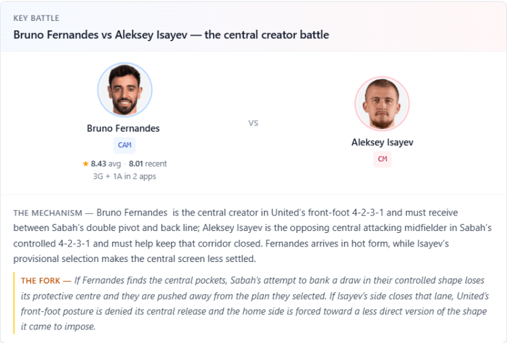Click the VS separator text
The height and width of the screenshot is (343, 507).
(254, 123)
